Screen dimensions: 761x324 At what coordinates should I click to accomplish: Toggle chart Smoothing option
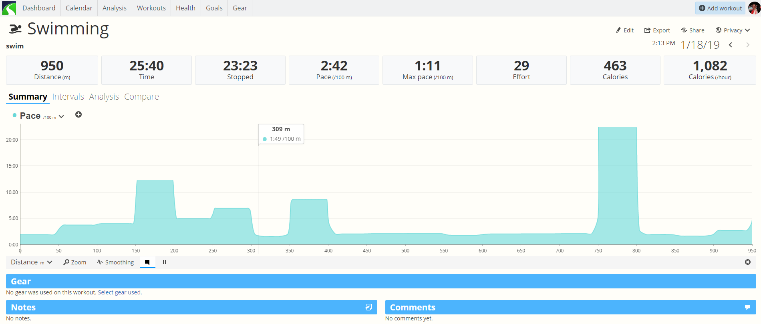[115, 262]
